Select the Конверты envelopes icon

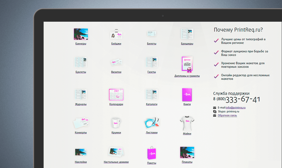81,123
